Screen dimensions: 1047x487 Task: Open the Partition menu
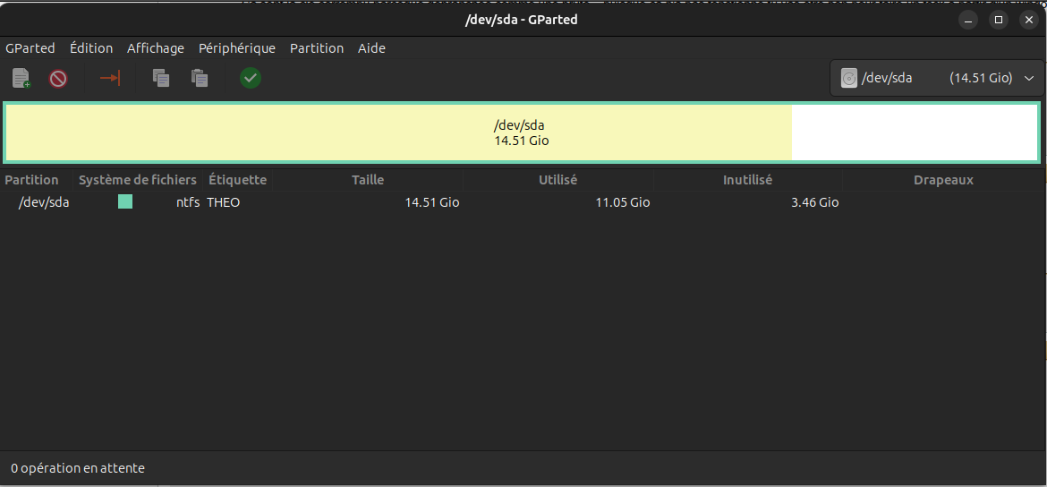pos(317,48)
